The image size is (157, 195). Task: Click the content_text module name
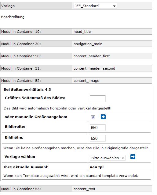coord(84,189)
